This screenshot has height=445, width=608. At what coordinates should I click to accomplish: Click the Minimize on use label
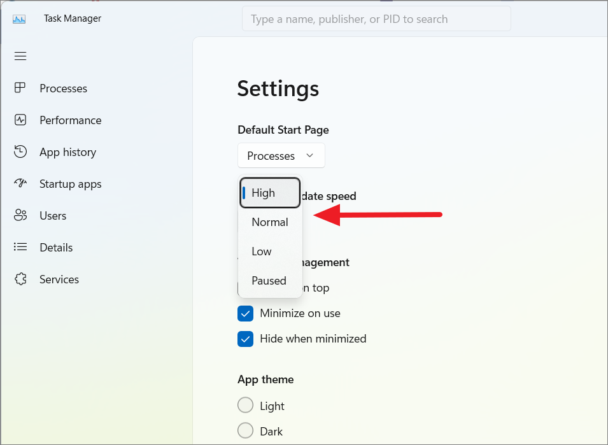300,313
